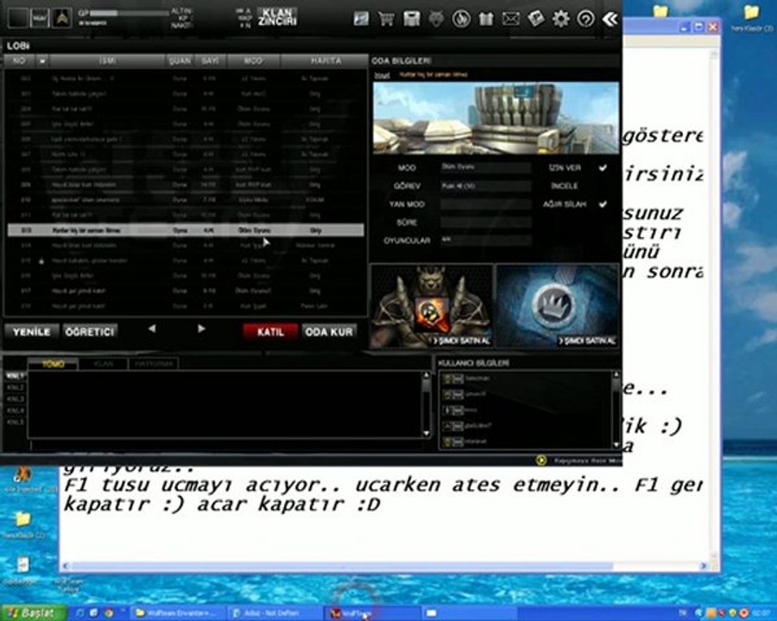The width and height of the screenshot is (777, 621).
Task: Click Başlat start button
Action: 34,613
